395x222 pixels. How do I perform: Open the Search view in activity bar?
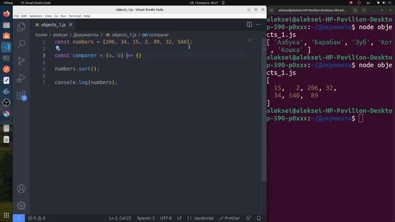click(21, 44)
